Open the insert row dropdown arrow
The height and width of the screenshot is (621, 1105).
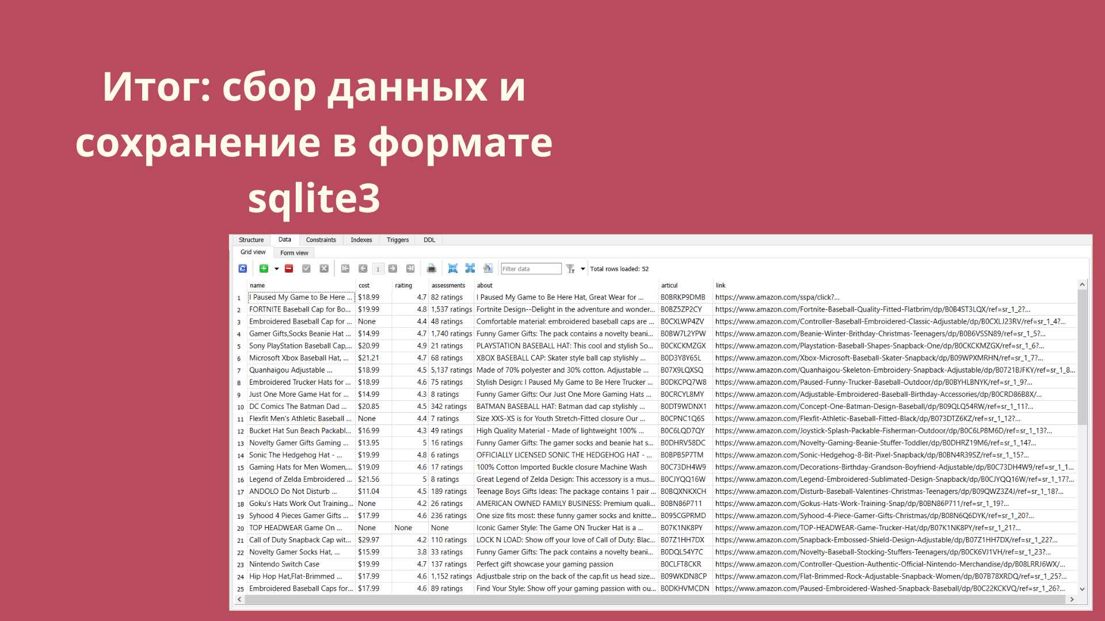tap(277, 269)
